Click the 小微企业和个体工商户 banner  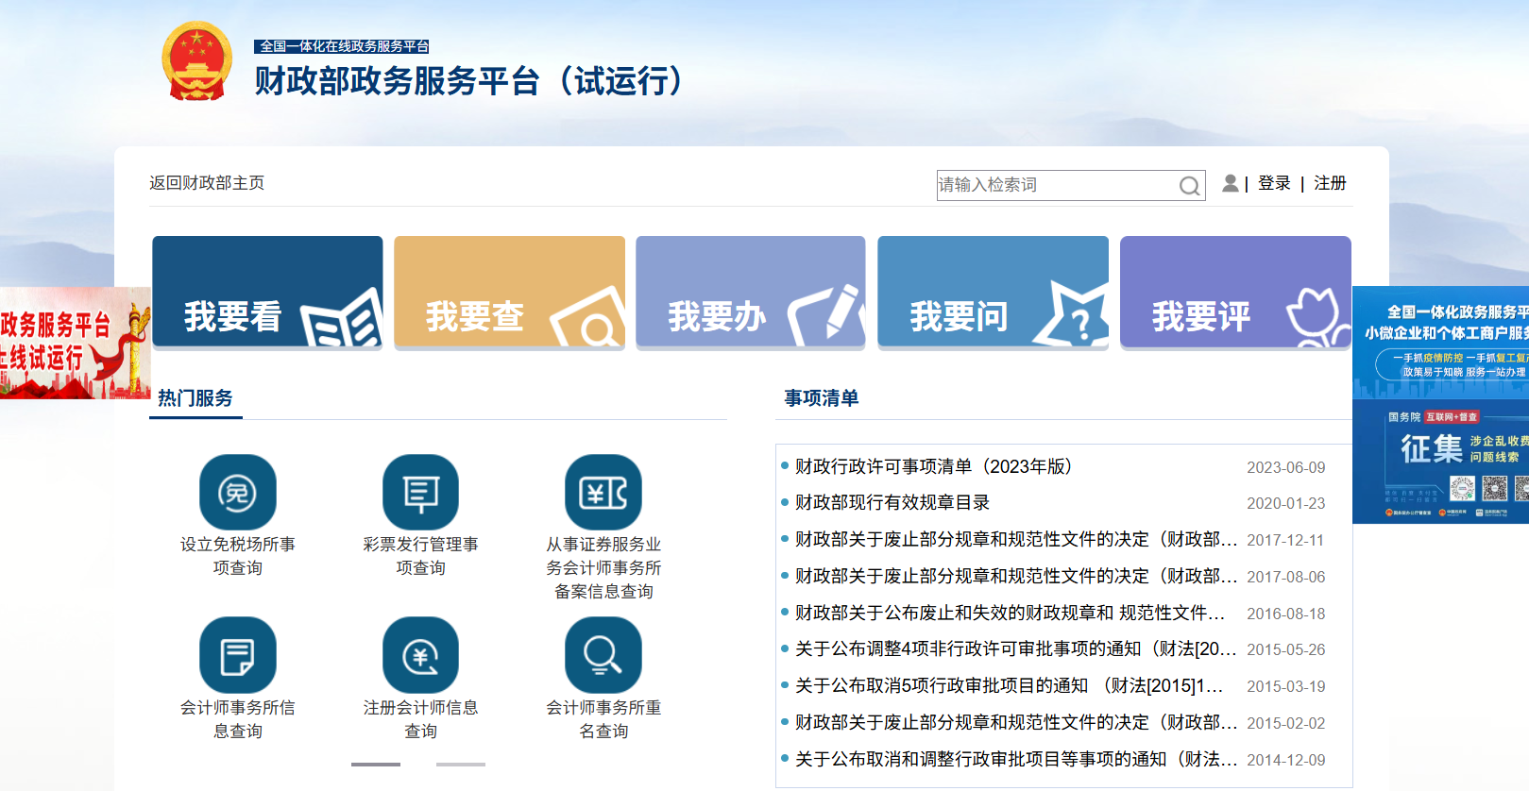click(1441, 343)
